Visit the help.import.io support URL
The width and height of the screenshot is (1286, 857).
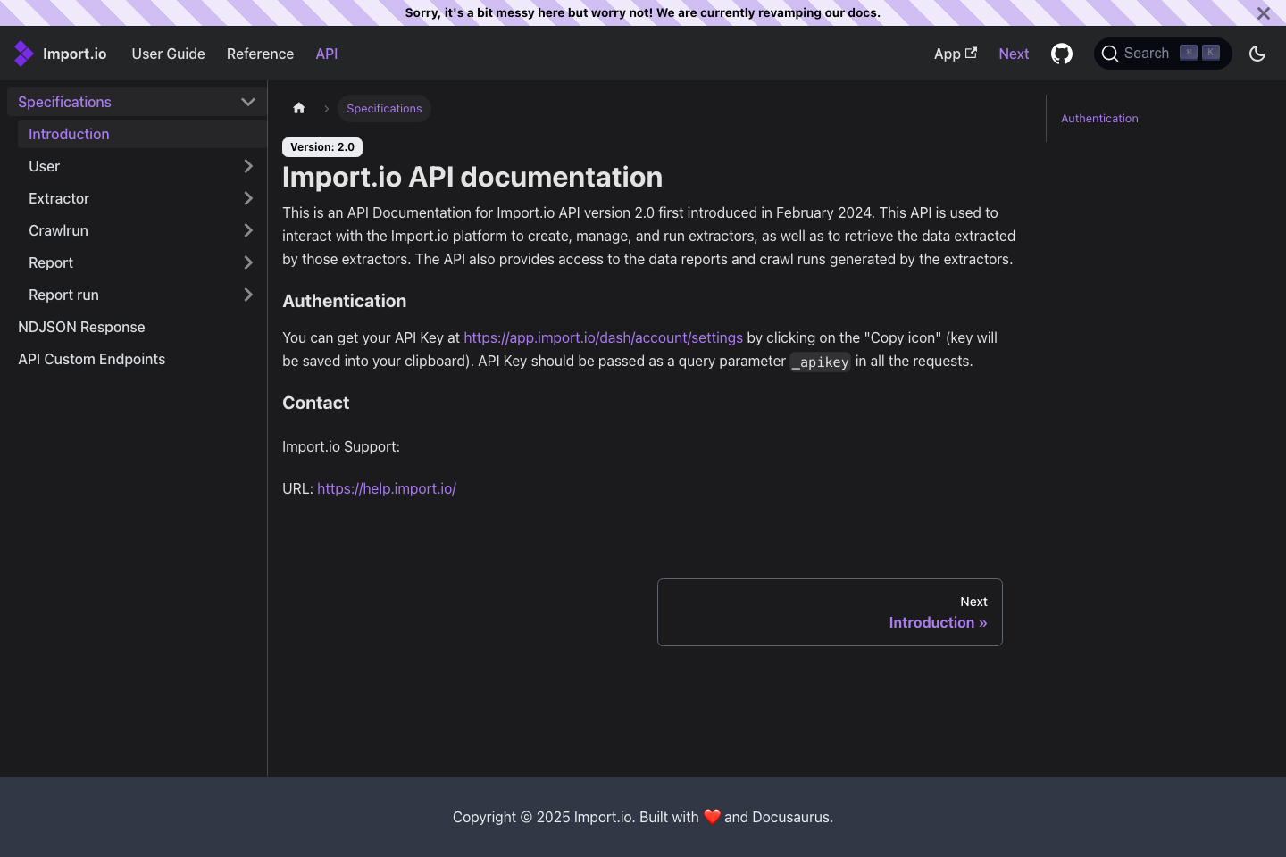[x=386, y=488]
